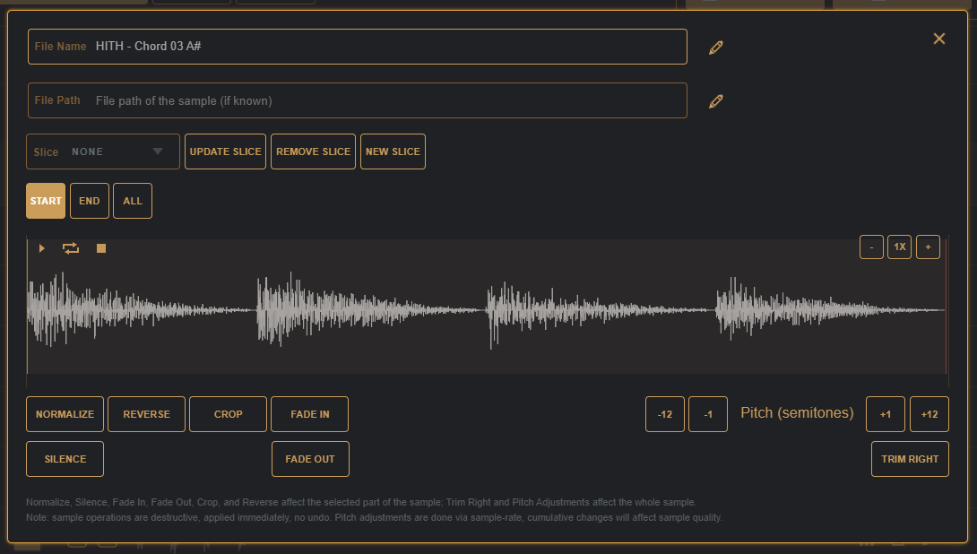
Task: Lower pitch by 12 semitones
Action: pos(664,414)
